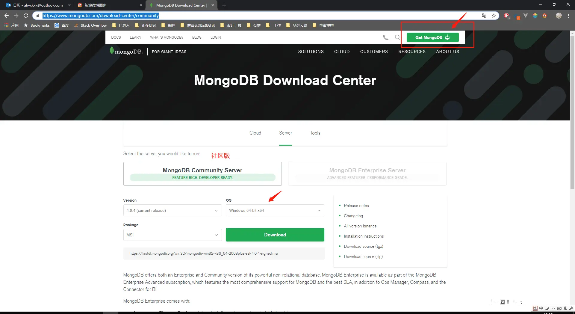575x314 pixels.
Task: Click the boxed 五 icon in language bar
Action: [x=502, y=302]
